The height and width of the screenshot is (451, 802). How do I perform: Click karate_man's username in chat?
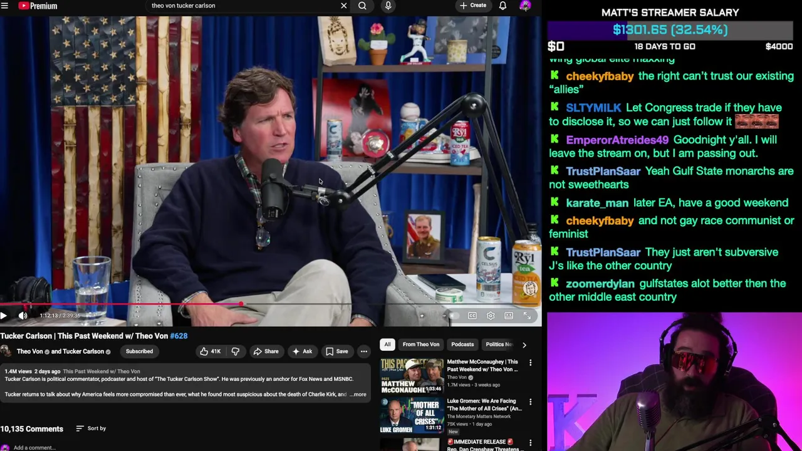click(x=597, y=203)
